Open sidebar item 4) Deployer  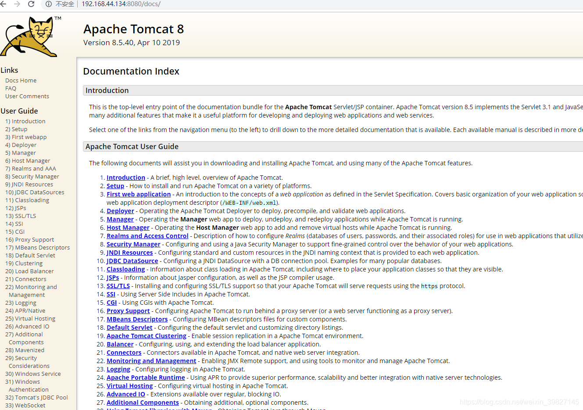pos(21,145)
